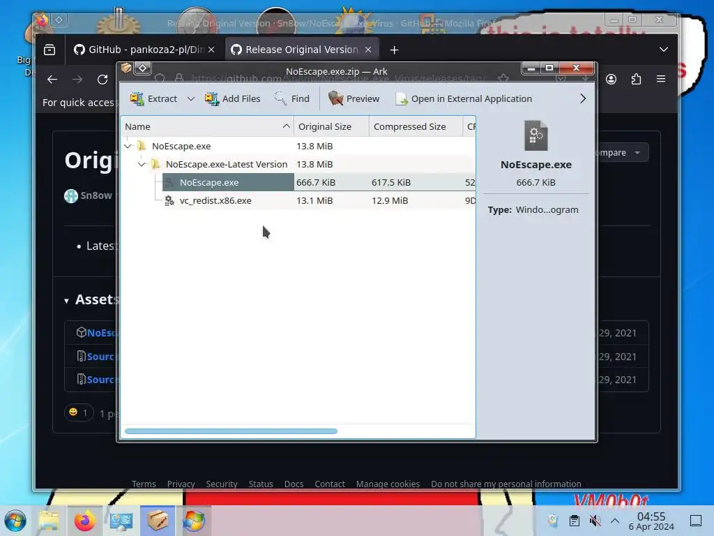Select the NoEscape.exe-Latest Version folder row
This screenshot has height=536, width=714.
click(298, 164)
